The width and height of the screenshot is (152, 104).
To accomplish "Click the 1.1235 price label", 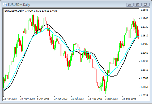I will pos(144,61).
